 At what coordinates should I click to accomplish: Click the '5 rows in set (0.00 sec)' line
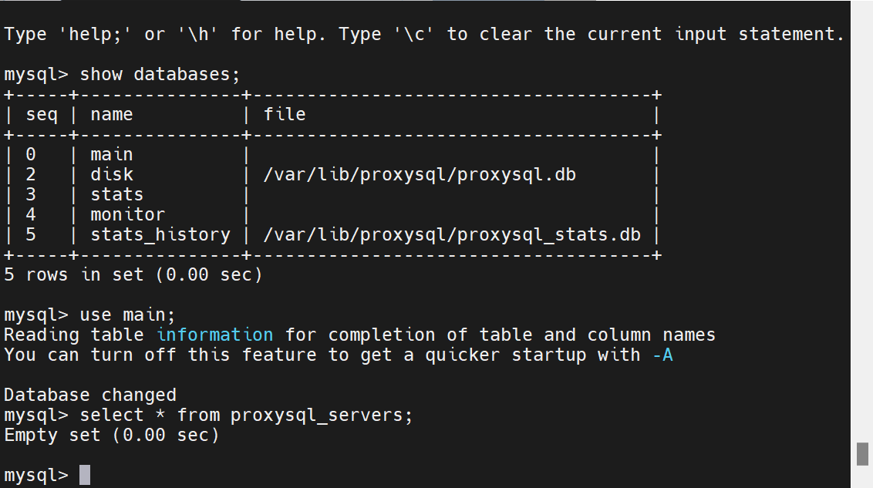(x=133, y=275)
